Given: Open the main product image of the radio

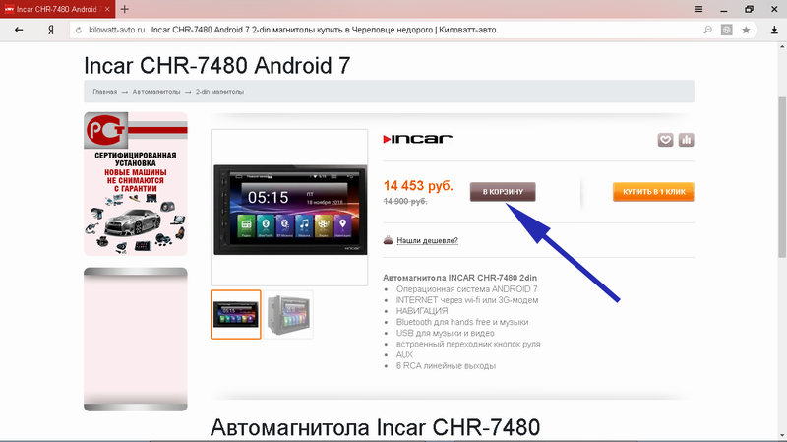Looking at the screenshot, I should point(289,210).
